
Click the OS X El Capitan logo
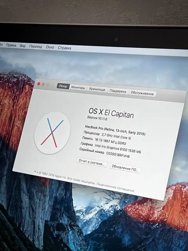pyautogui.click(x=52, y=133)
